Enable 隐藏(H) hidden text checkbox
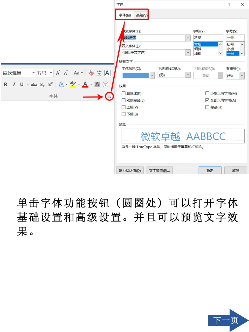 pyautogui.click(x=207, y=107)
